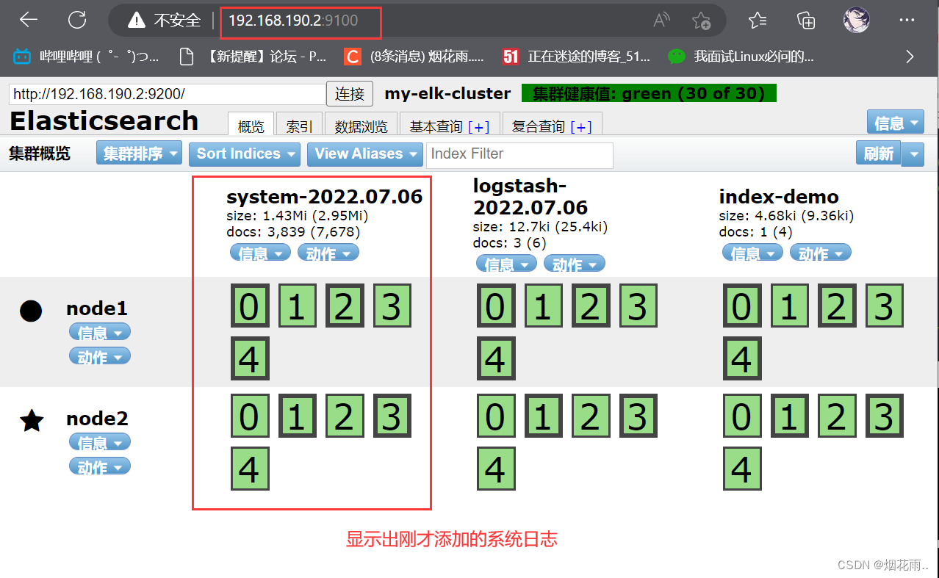Screen dimensions: 939x578
Task: Open the collections icon
Action: [807, 20]
